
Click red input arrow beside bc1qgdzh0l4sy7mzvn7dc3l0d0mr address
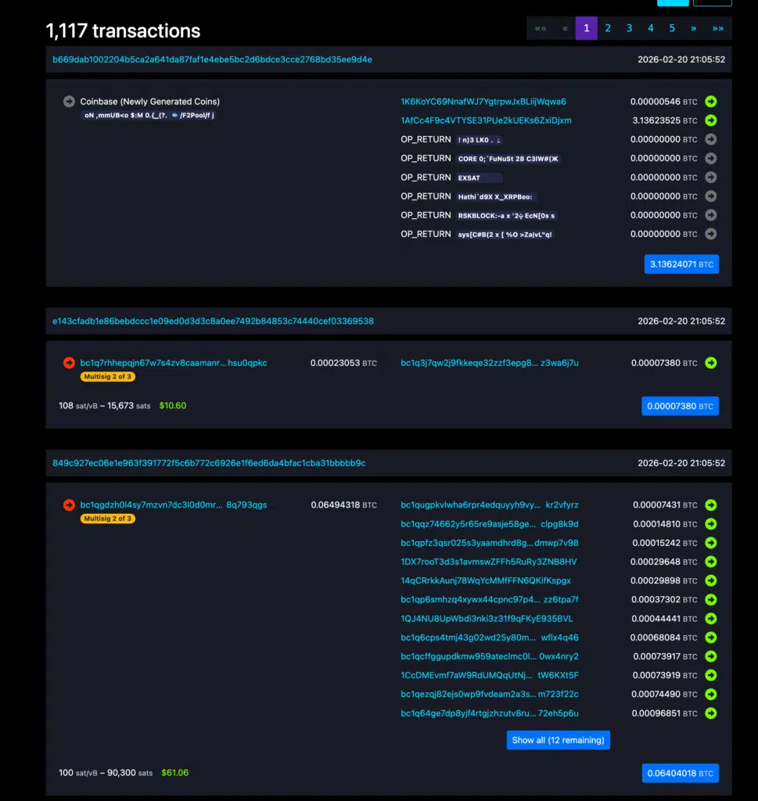click(69, 505)
